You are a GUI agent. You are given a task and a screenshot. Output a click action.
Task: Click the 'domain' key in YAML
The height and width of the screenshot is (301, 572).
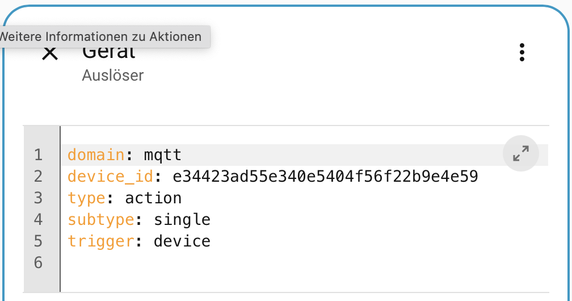click(x=96, y=155)
